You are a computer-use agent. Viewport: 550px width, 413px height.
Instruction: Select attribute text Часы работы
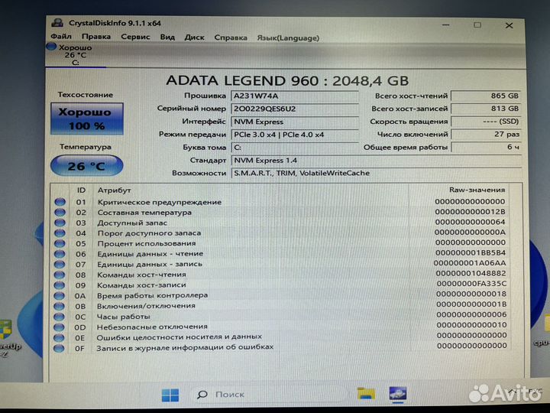coord(124,317)
